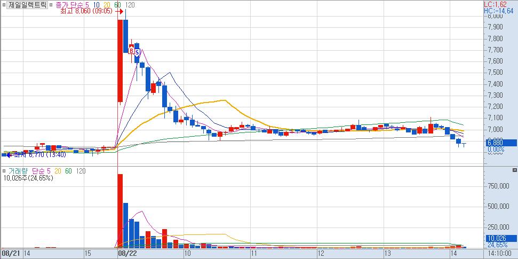The height and width of the screenshot is (259, 518).
Task: Click the 10,026주(24.65%) volume readout
Action: pos(28,178)
